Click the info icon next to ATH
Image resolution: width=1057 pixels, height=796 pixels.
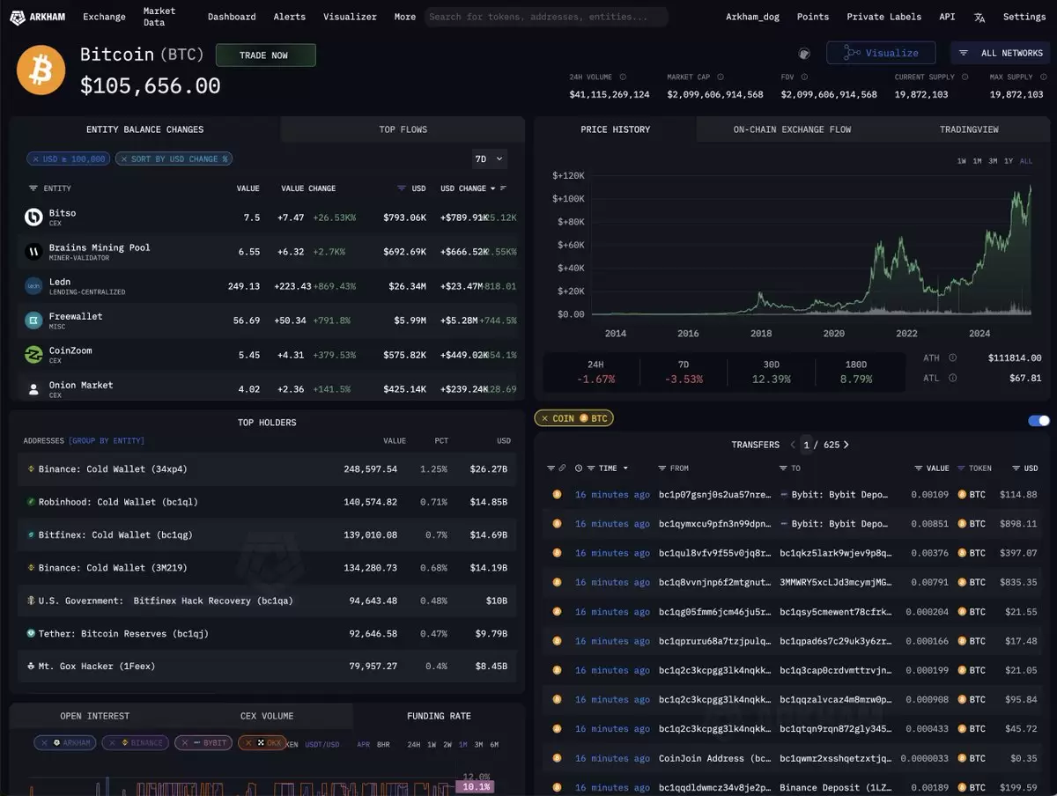952,358
